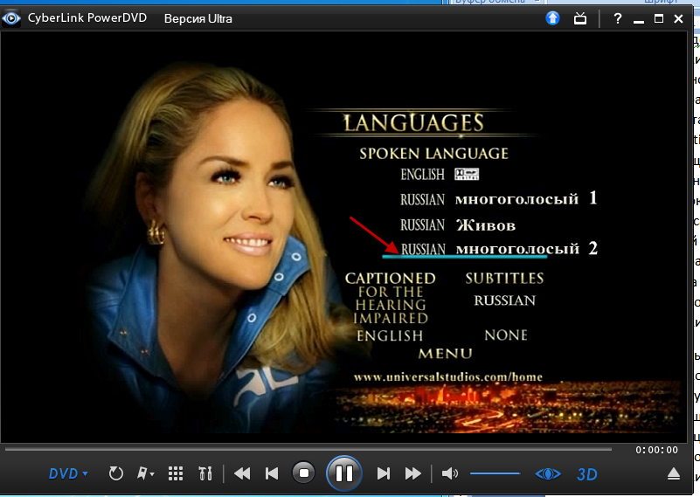This screenshot has height=497, width=700.
Task: Return to the disc MENU
Action: point(445,354)
